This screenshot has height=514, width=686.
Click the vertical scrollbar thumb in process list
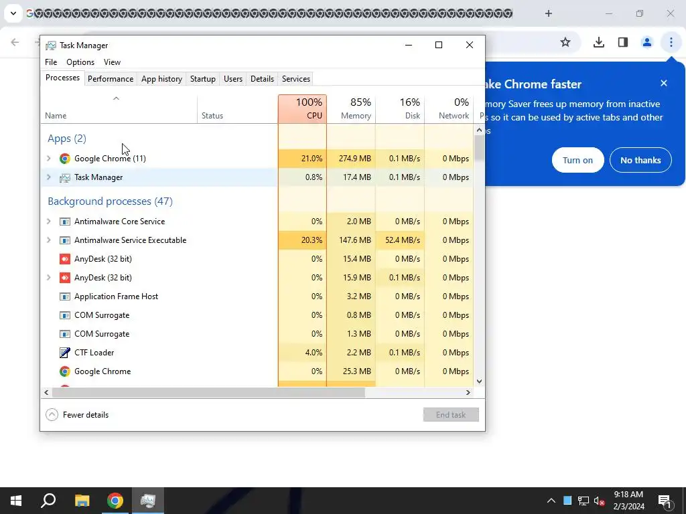[x=479, y=148]
